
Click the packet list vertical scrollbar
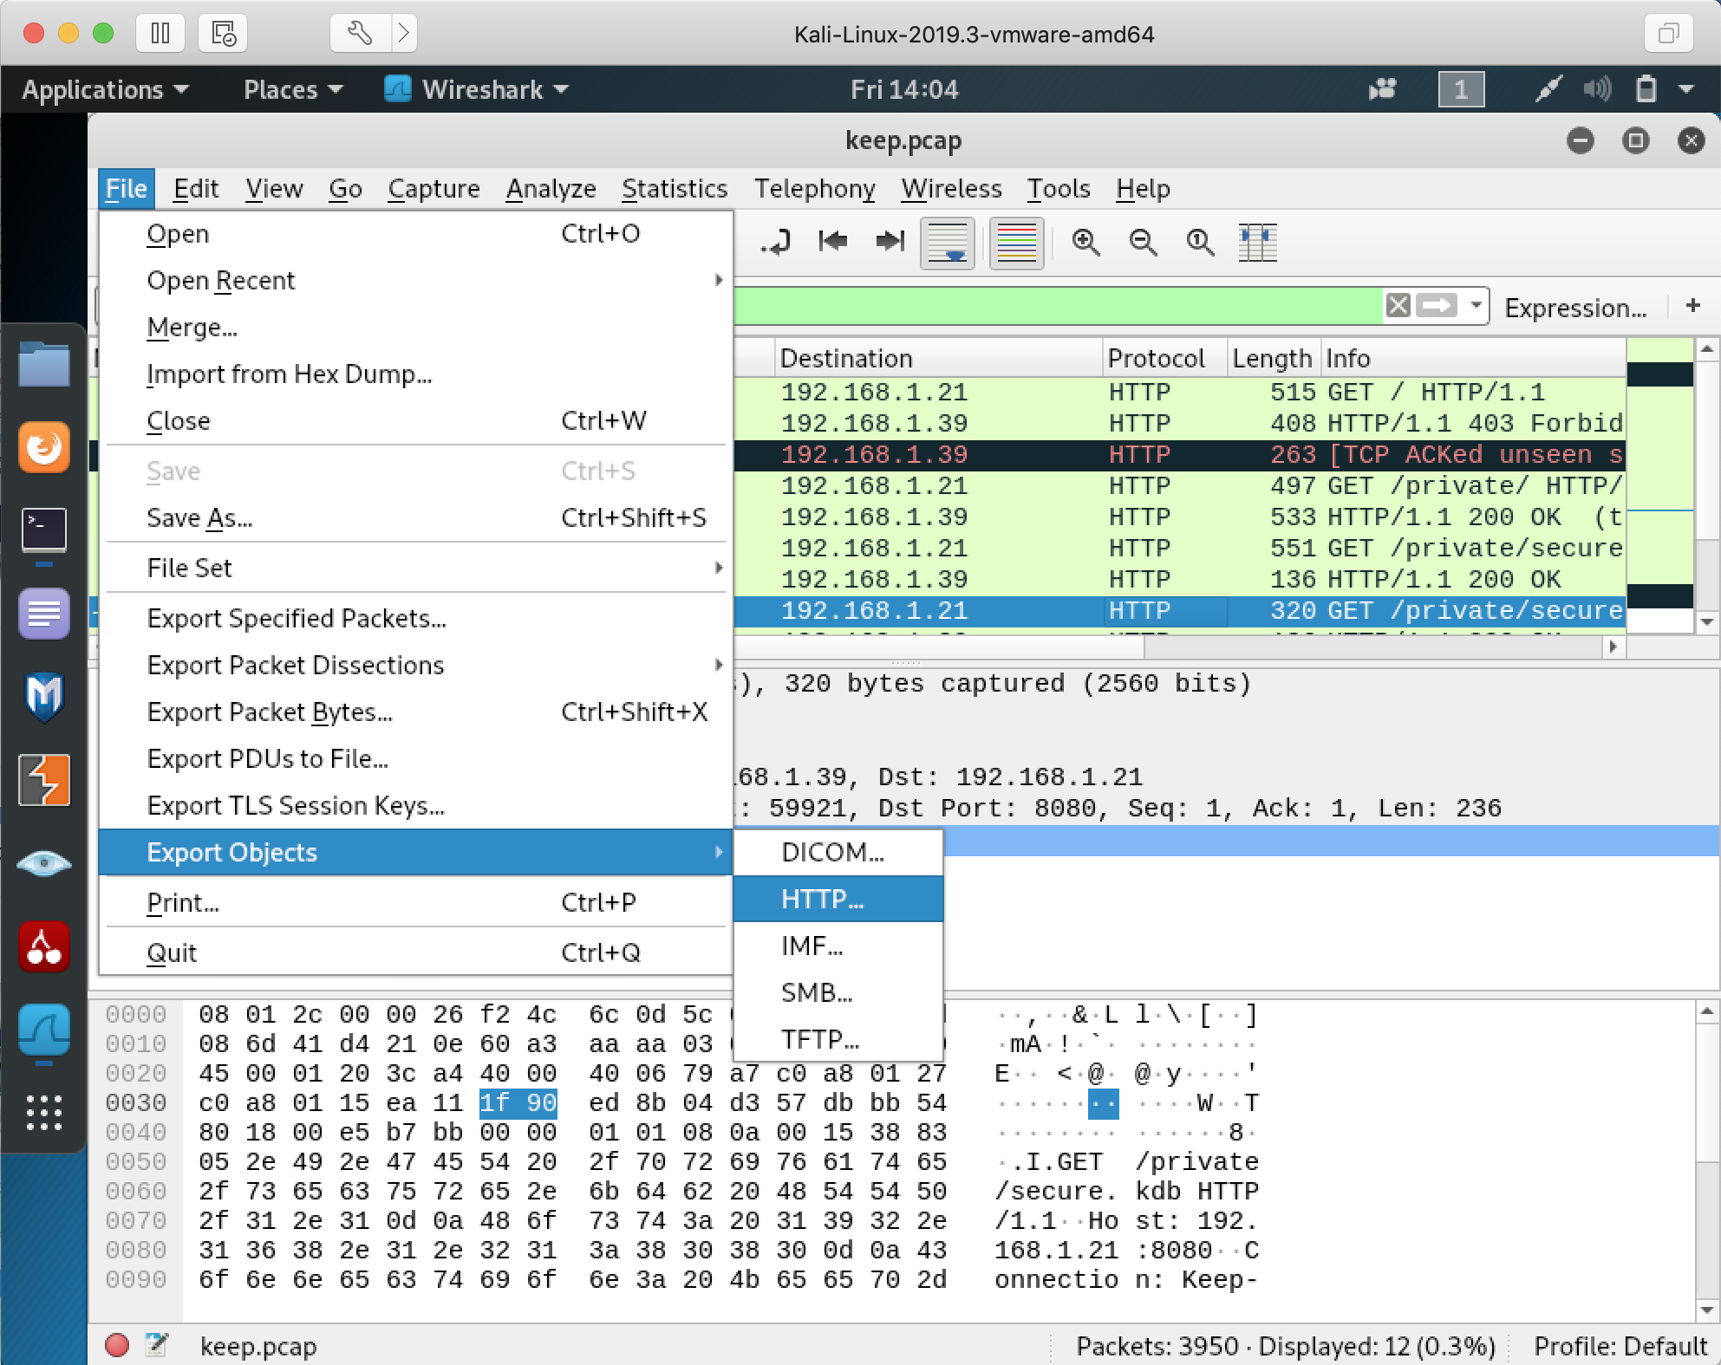1706,485
